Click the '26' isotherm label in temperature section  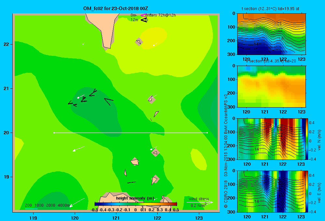click(x=279, y=24)
